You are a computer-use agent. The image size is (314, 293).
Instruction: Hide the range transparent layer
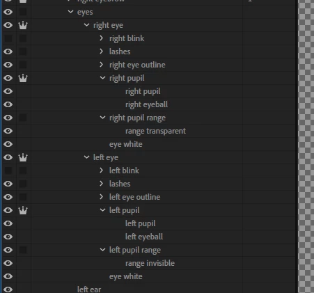tap(8, 131)
